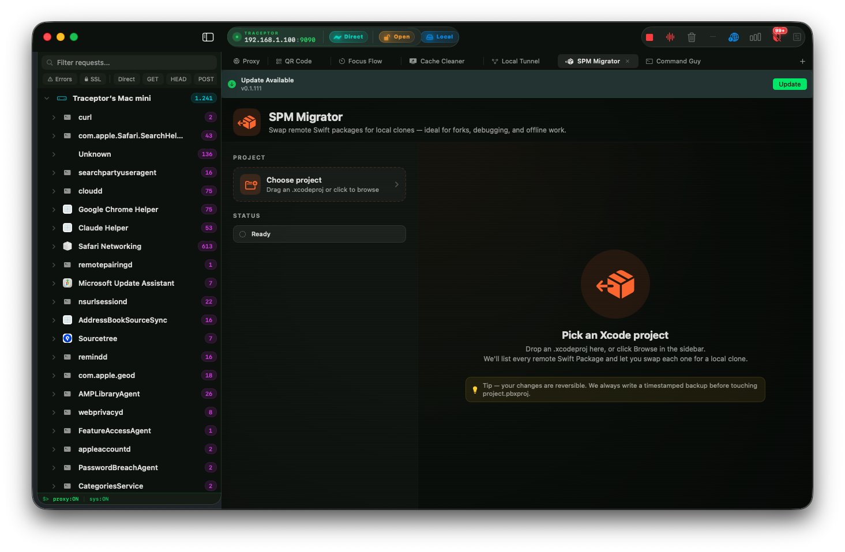Click the Claude Helper app icon

pos(67,228)
